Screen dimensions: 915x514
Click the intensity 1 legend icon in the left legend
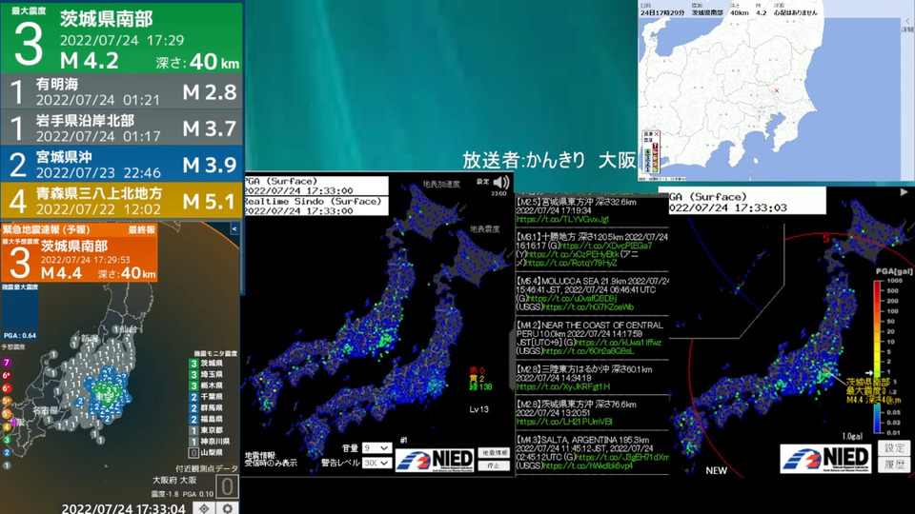coord(7,465)
